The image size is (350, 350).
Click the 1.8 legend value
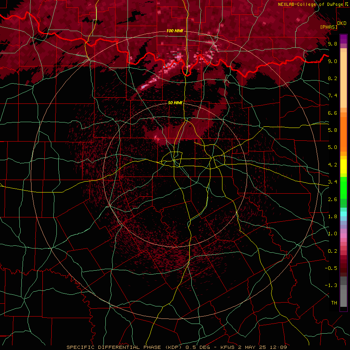point(332,217)
